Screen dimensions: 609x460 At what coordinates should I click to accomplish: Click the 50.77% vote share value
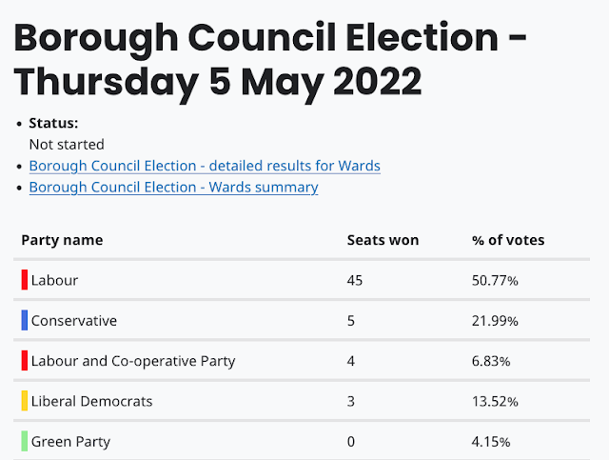[x=495, y=281]
